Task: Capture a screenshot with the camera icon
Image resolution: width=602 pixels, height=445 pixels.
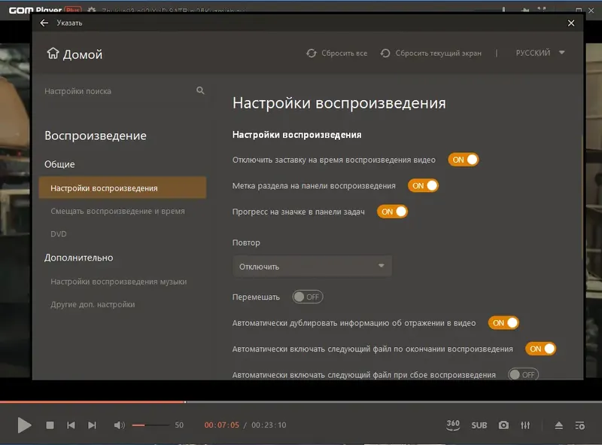Action: tap(503, 425)
